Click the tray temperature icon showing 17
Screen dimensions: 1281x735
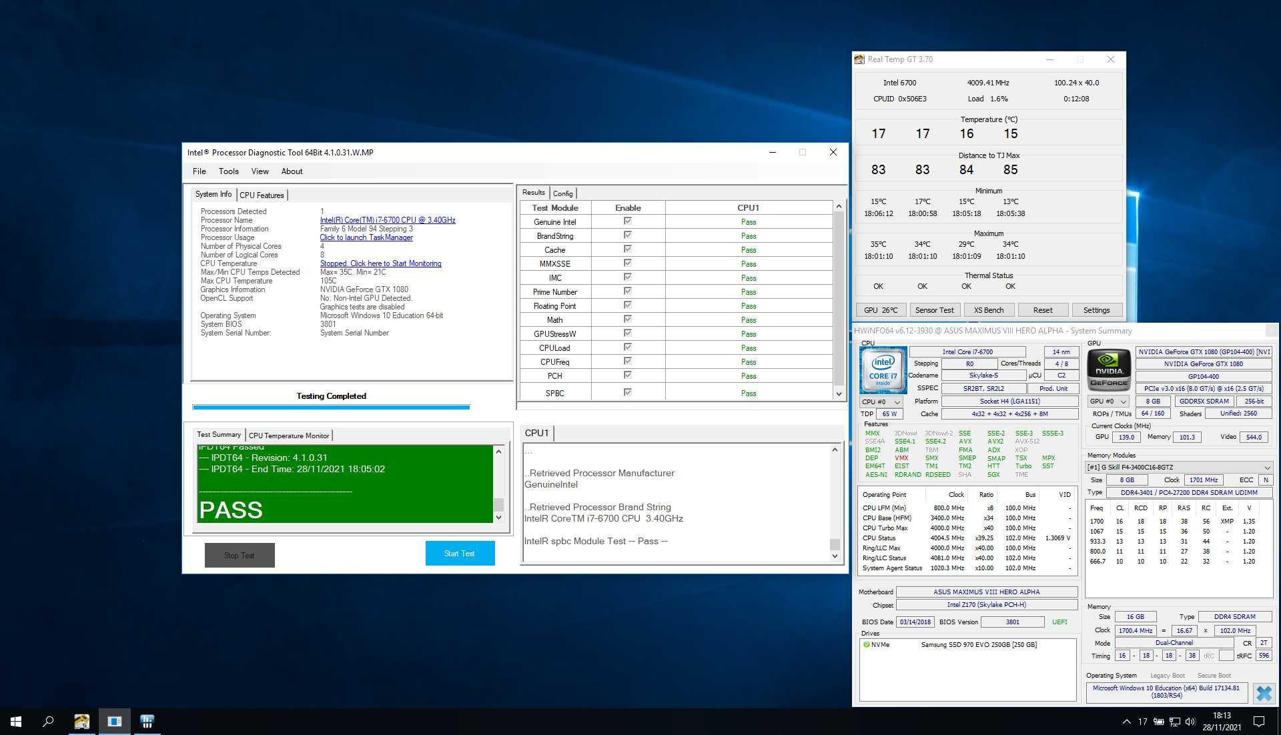pyautogui.click(x=1142, y=722)
